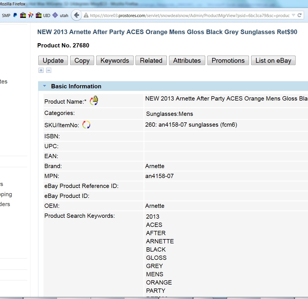The height and width of the screenshot is (299, 308).
Task: Select the keyword GREY
Action: click(x=154, y=266)
